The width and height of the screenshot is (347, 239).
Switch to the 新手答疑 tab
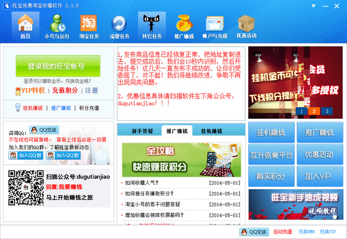[x=142, y=131]
